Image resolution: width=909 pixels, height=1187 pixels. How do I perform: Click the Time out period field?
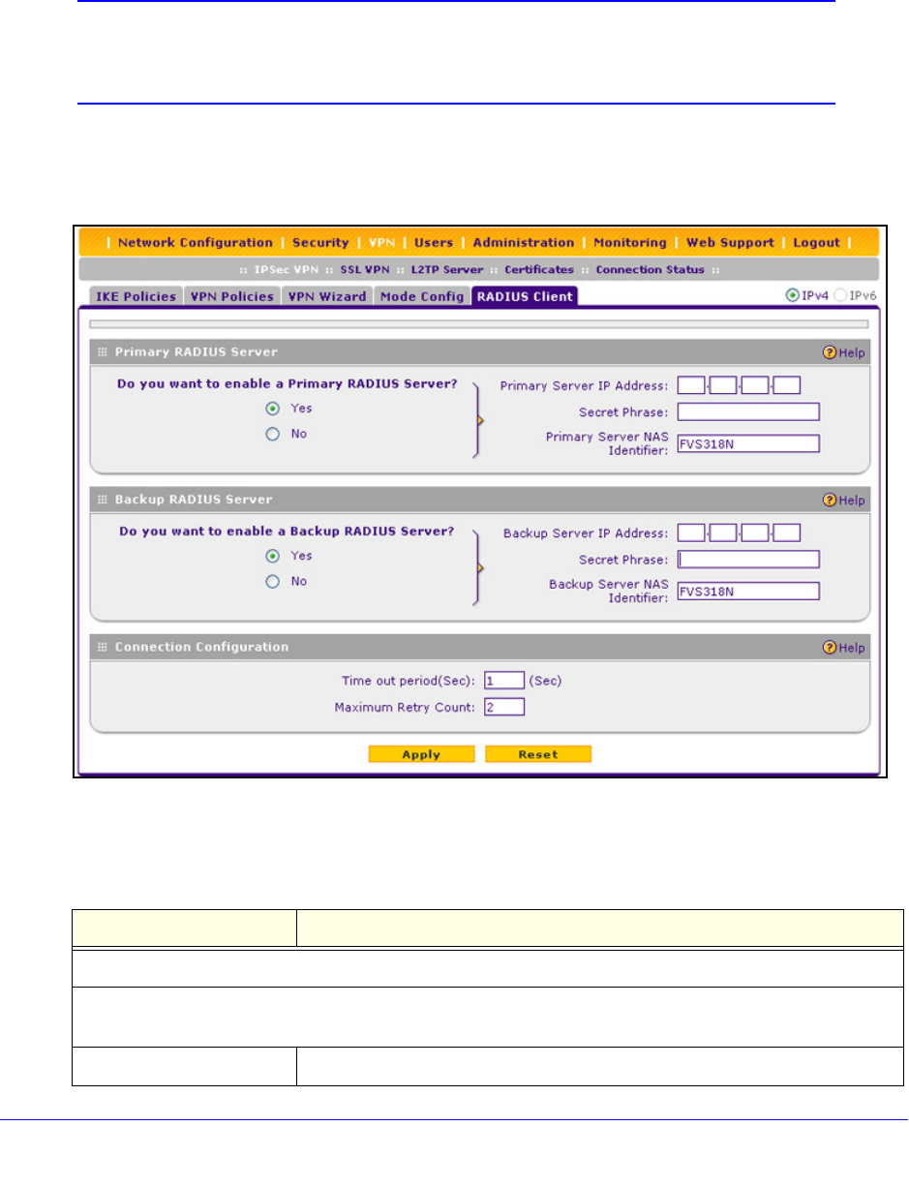(504, 681)
